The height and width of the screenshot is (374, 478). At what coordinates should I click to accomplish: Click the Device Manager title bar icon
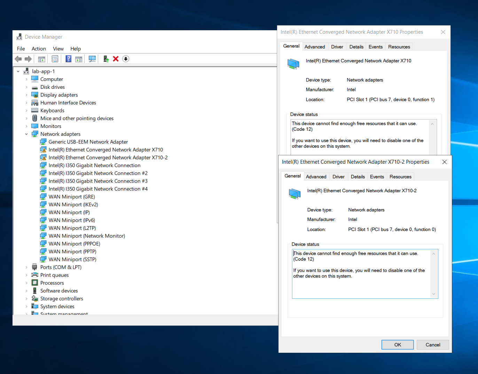(x=19, y=37)
